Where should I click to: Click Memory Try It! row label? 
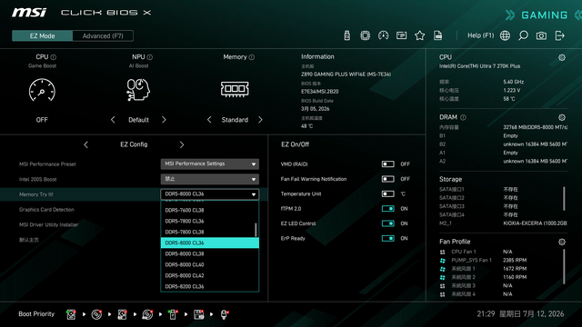click(36, 194)
